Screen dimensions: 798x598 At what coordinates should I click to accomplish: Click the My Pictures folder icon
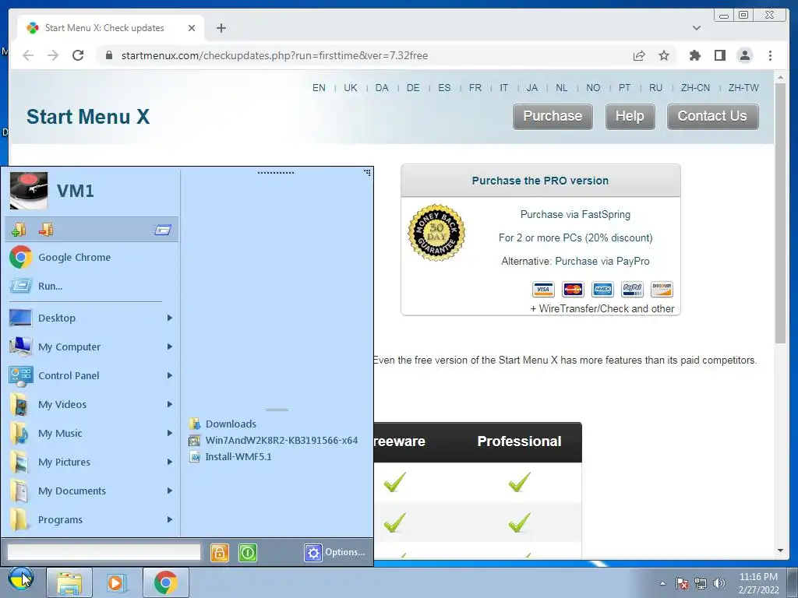20,462
